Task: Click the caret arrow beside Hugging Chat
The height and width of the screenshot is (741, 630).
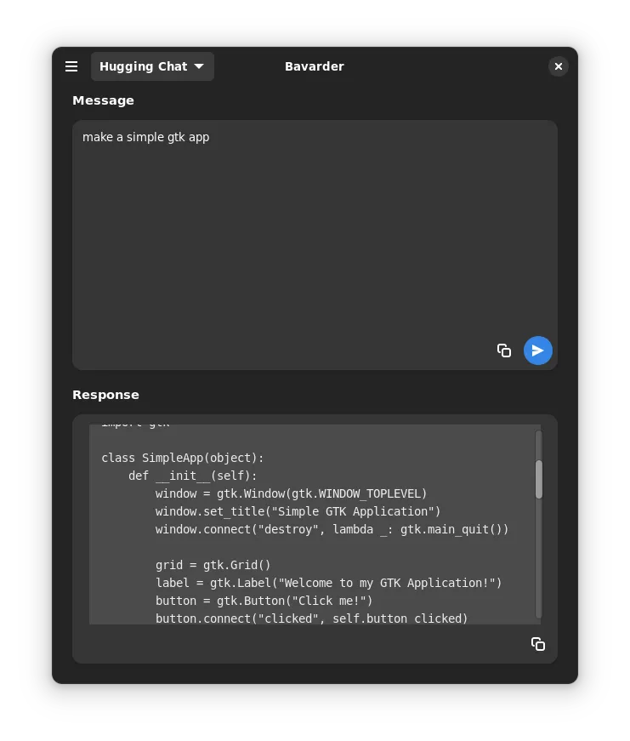Action: [x=199, y=66]
